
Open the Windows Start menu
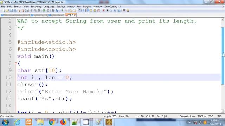click(x=5, y=122)
